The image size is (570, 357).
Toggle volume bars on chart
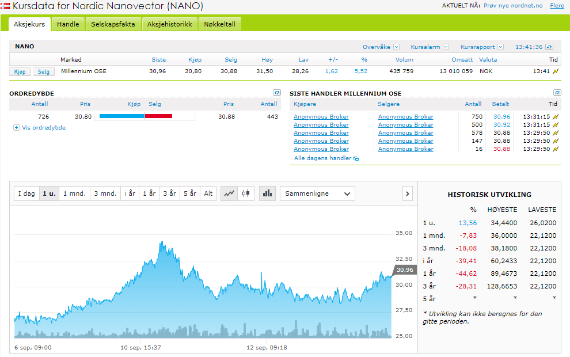(267, 193)
